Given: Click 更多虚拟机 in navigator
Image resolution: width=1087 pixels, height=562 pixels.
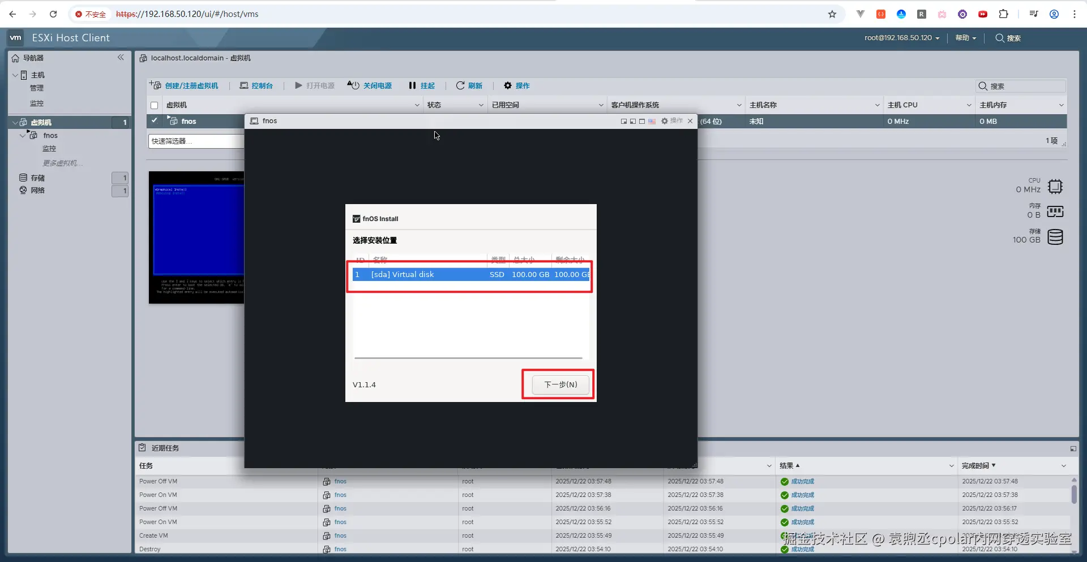Looking at the screenshot, I should 63,163.
